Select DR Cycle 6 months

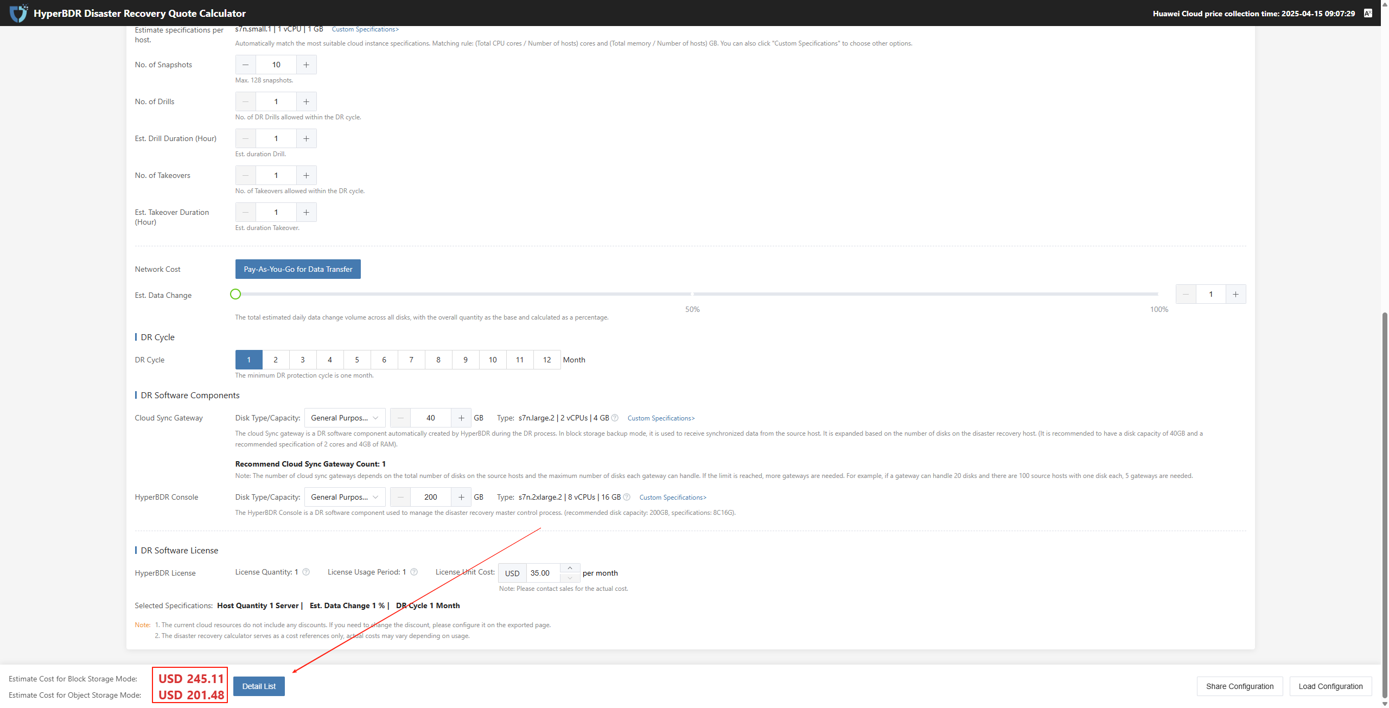384,360
